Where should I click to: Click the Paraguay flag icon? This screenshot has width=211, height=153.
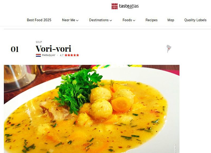38,55
